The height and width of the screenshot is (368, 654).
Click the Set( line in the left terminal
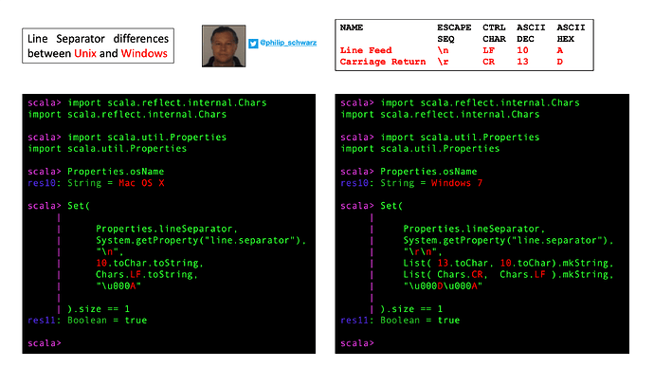[x=59, y=206]
